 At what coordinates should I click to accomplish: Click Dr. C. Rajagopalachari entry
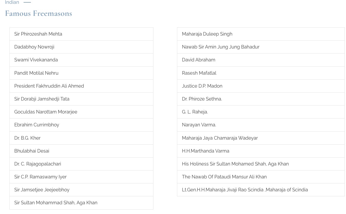(37, 164)
